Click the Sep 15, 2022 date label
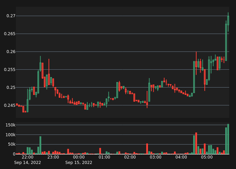This screenshot has width=236, height=169. click(79, 163)
